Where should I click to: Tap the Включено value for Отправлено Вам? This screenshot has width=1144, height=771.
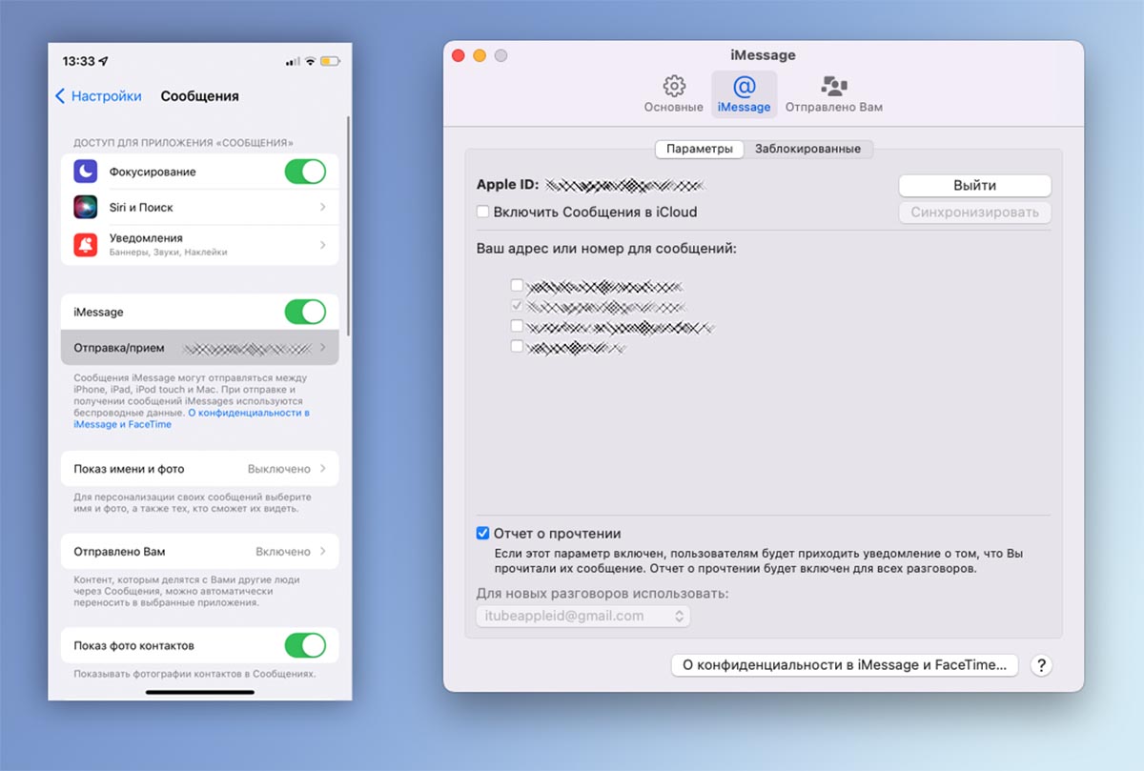[283, 552]
